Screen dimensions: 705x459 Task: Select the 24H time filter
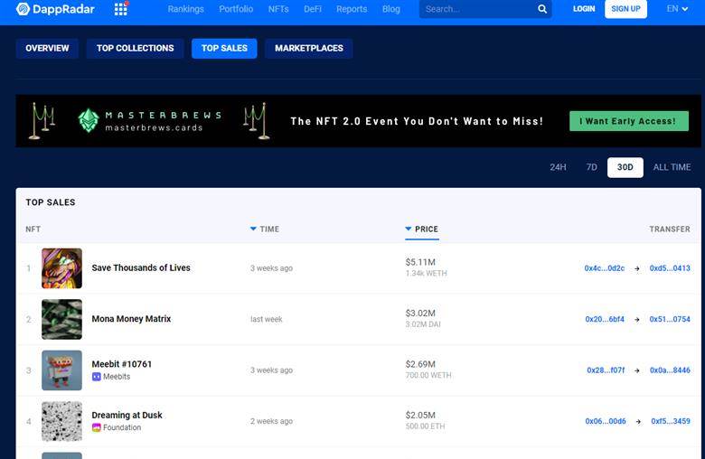tap(558, 167)
